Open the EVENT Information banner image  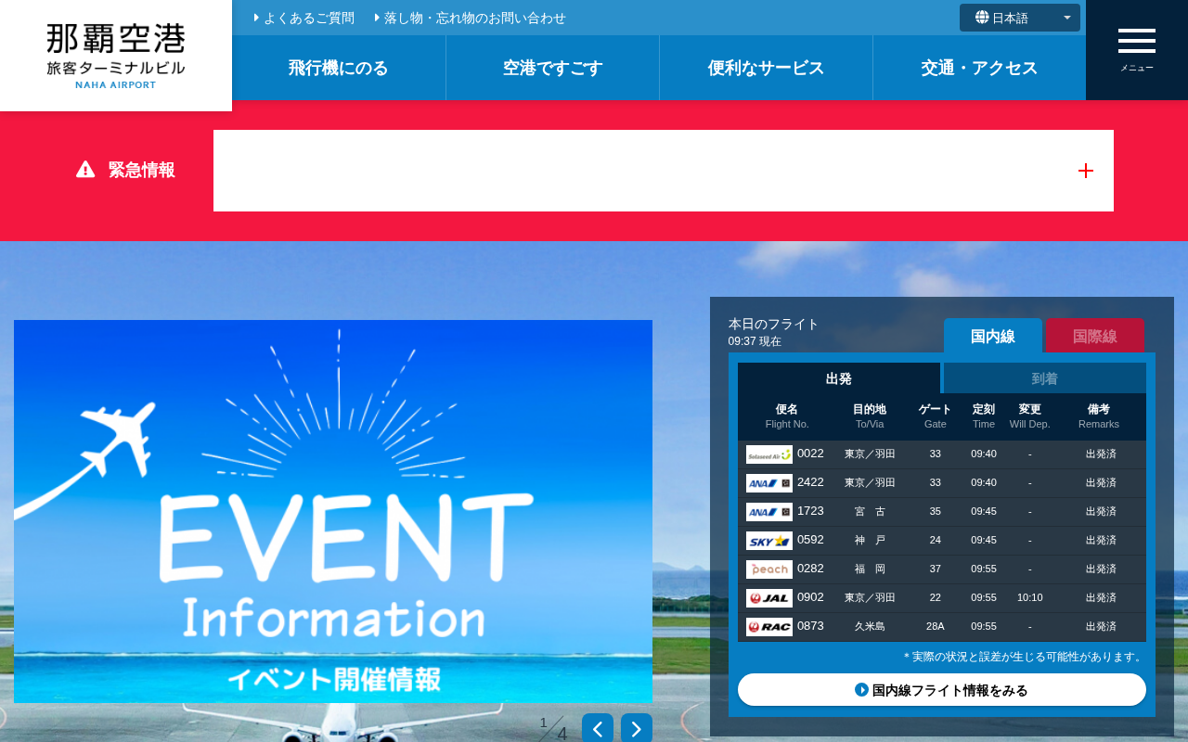coord(333,511)
